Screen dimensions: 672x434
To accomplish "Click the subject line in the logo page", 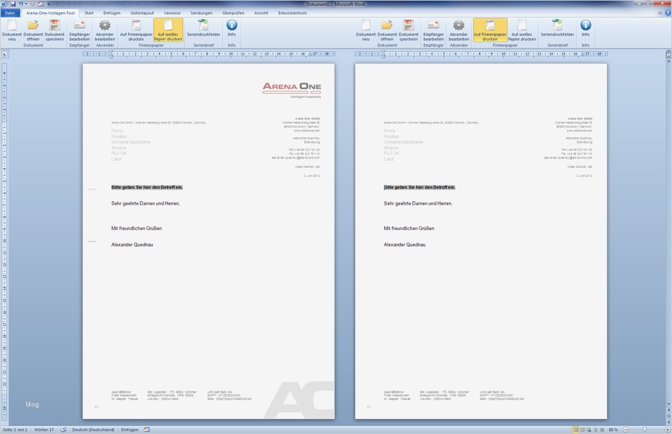I will (147, 187).
